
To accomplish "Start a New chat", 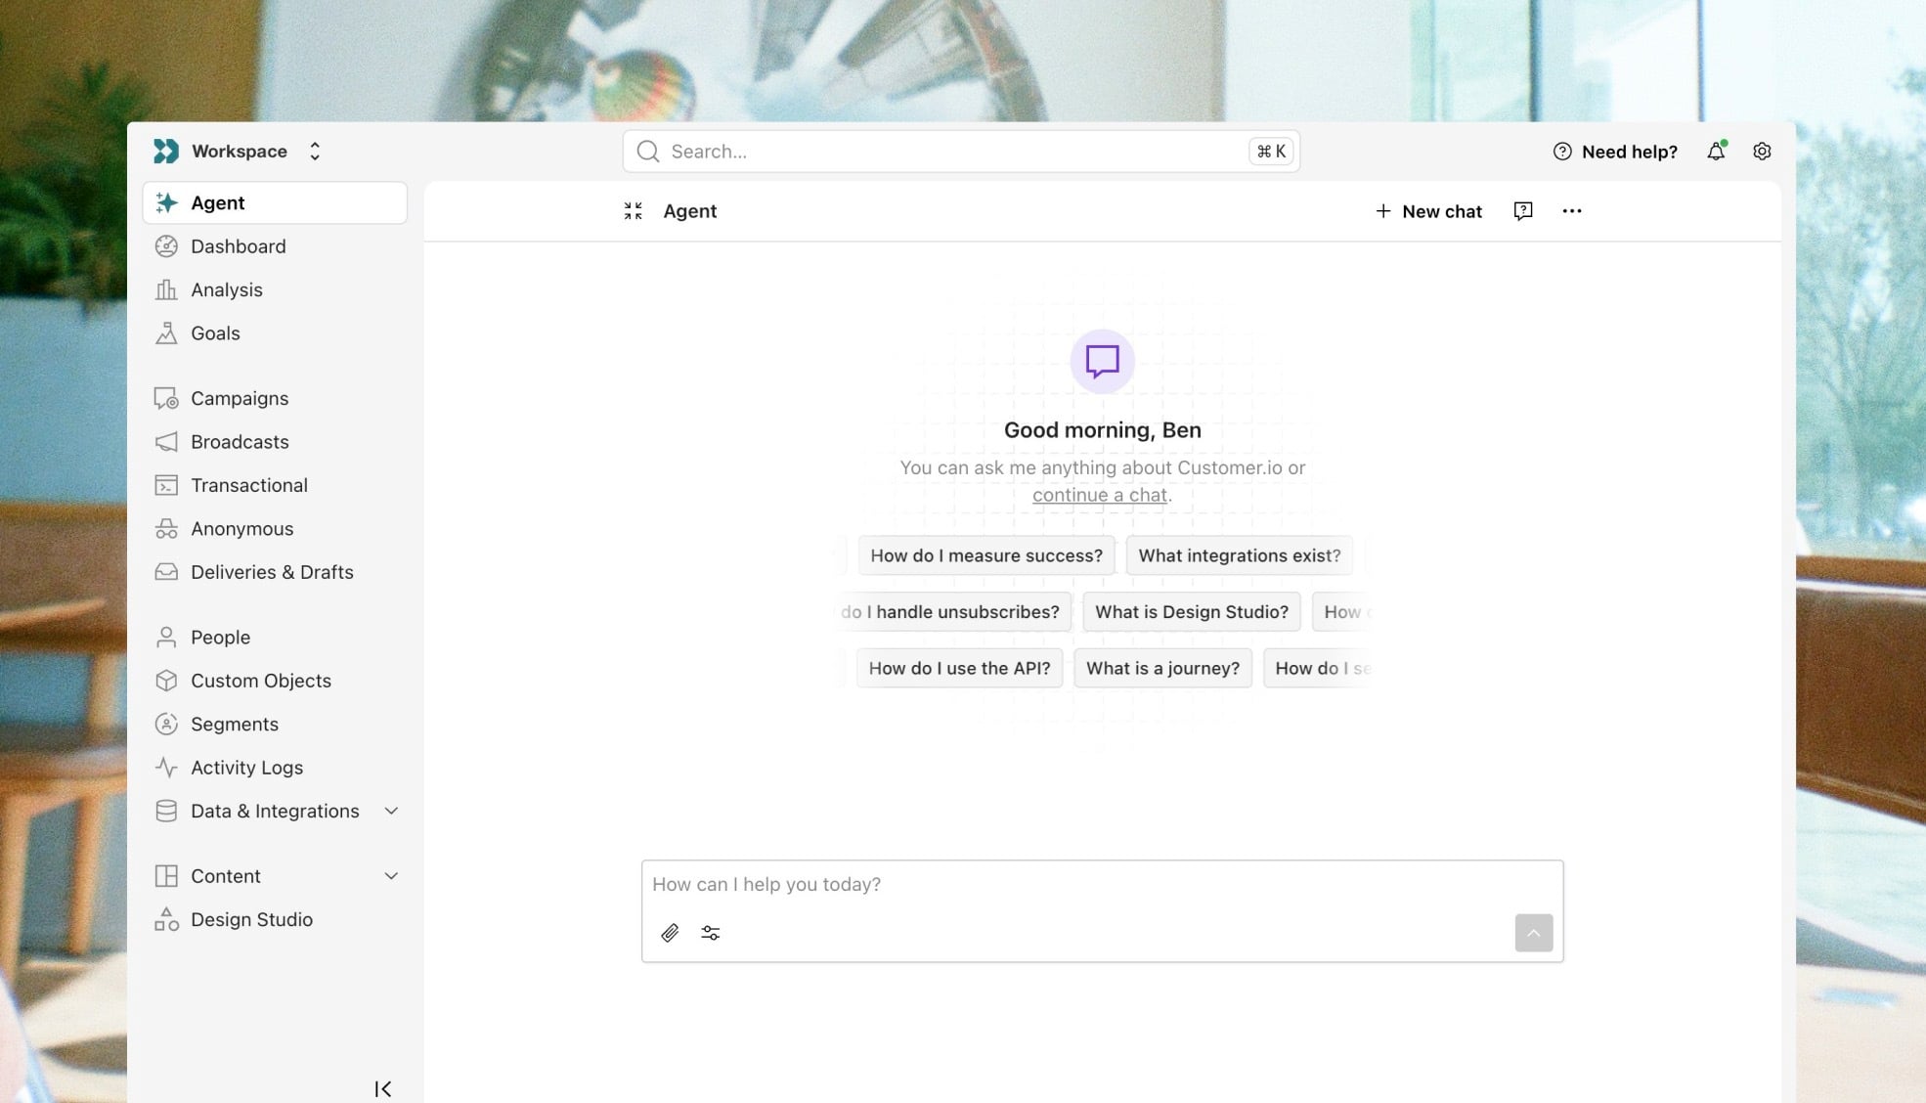I will 1428,211.
